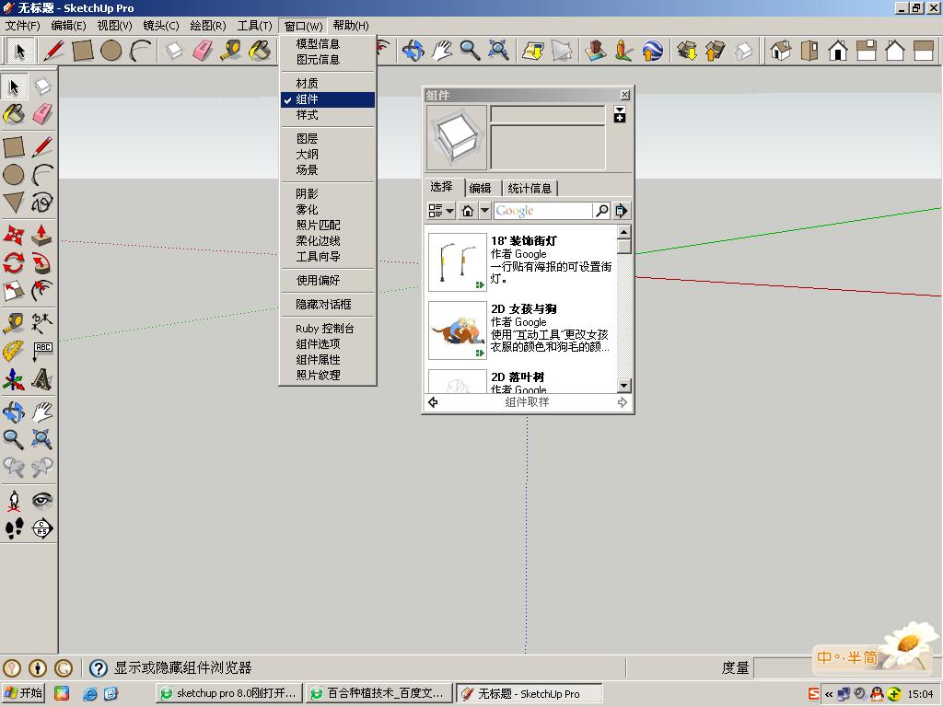
Task: Select the 3D Text tool
Action: [41, 379]
